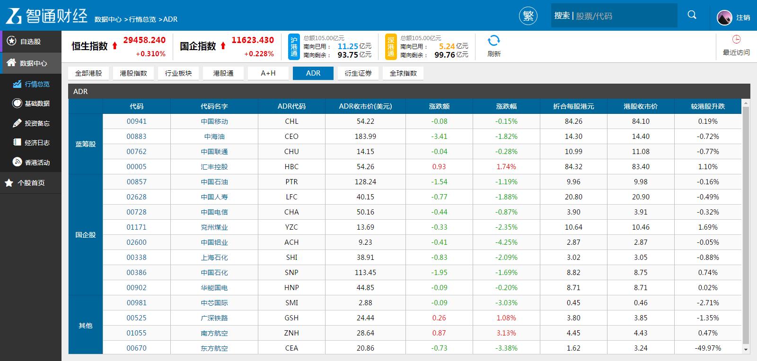Click ADR收市价(美元) column header
757x361 pixels.
(365, 106)
